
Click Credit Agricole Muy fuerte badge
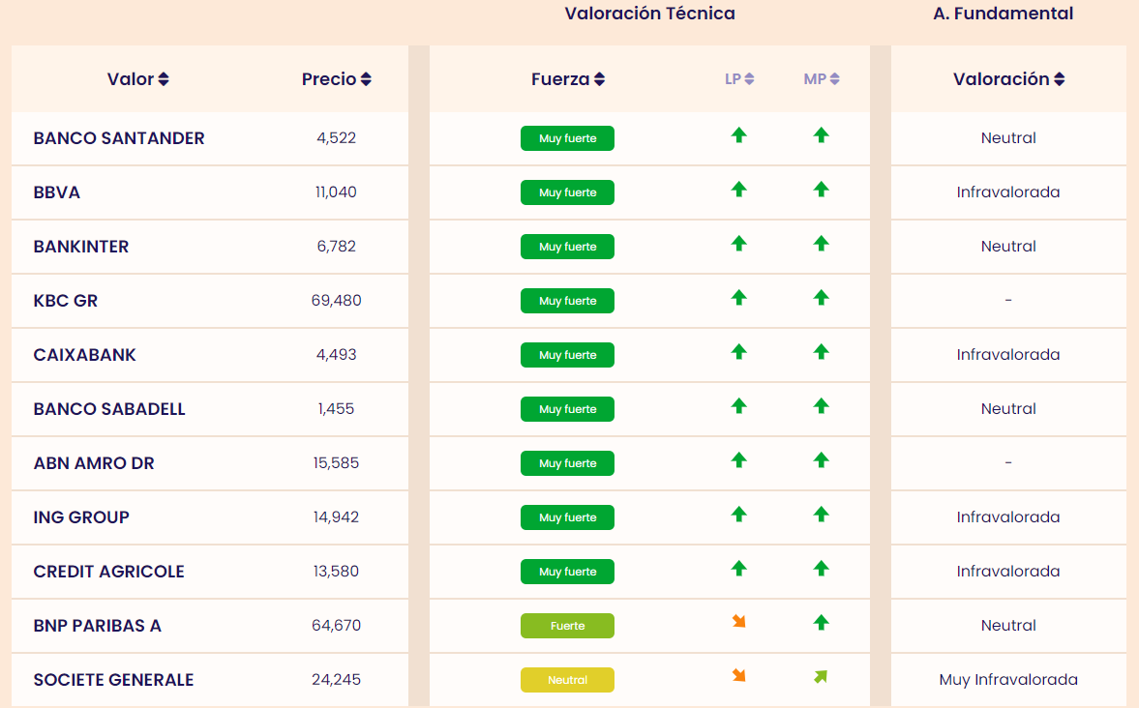(567, 572)
